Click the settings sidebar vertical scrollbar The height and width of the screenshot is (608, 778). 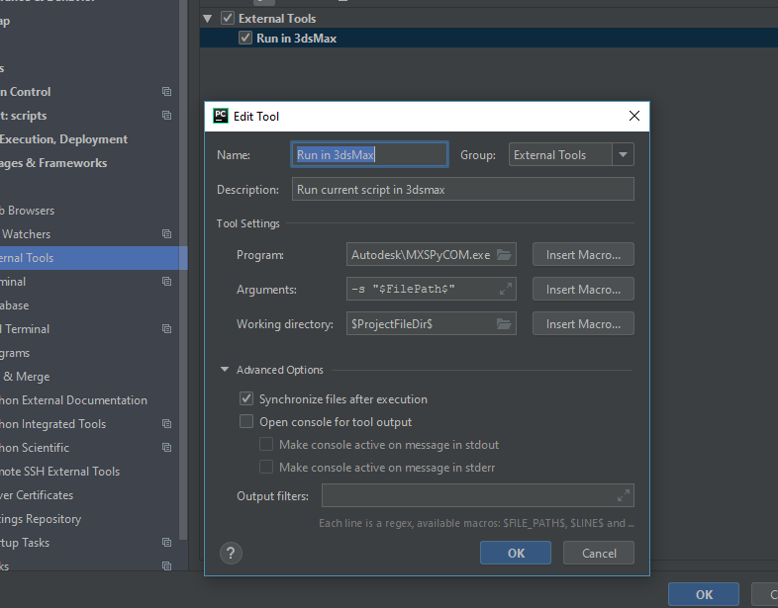click(183, 268)
